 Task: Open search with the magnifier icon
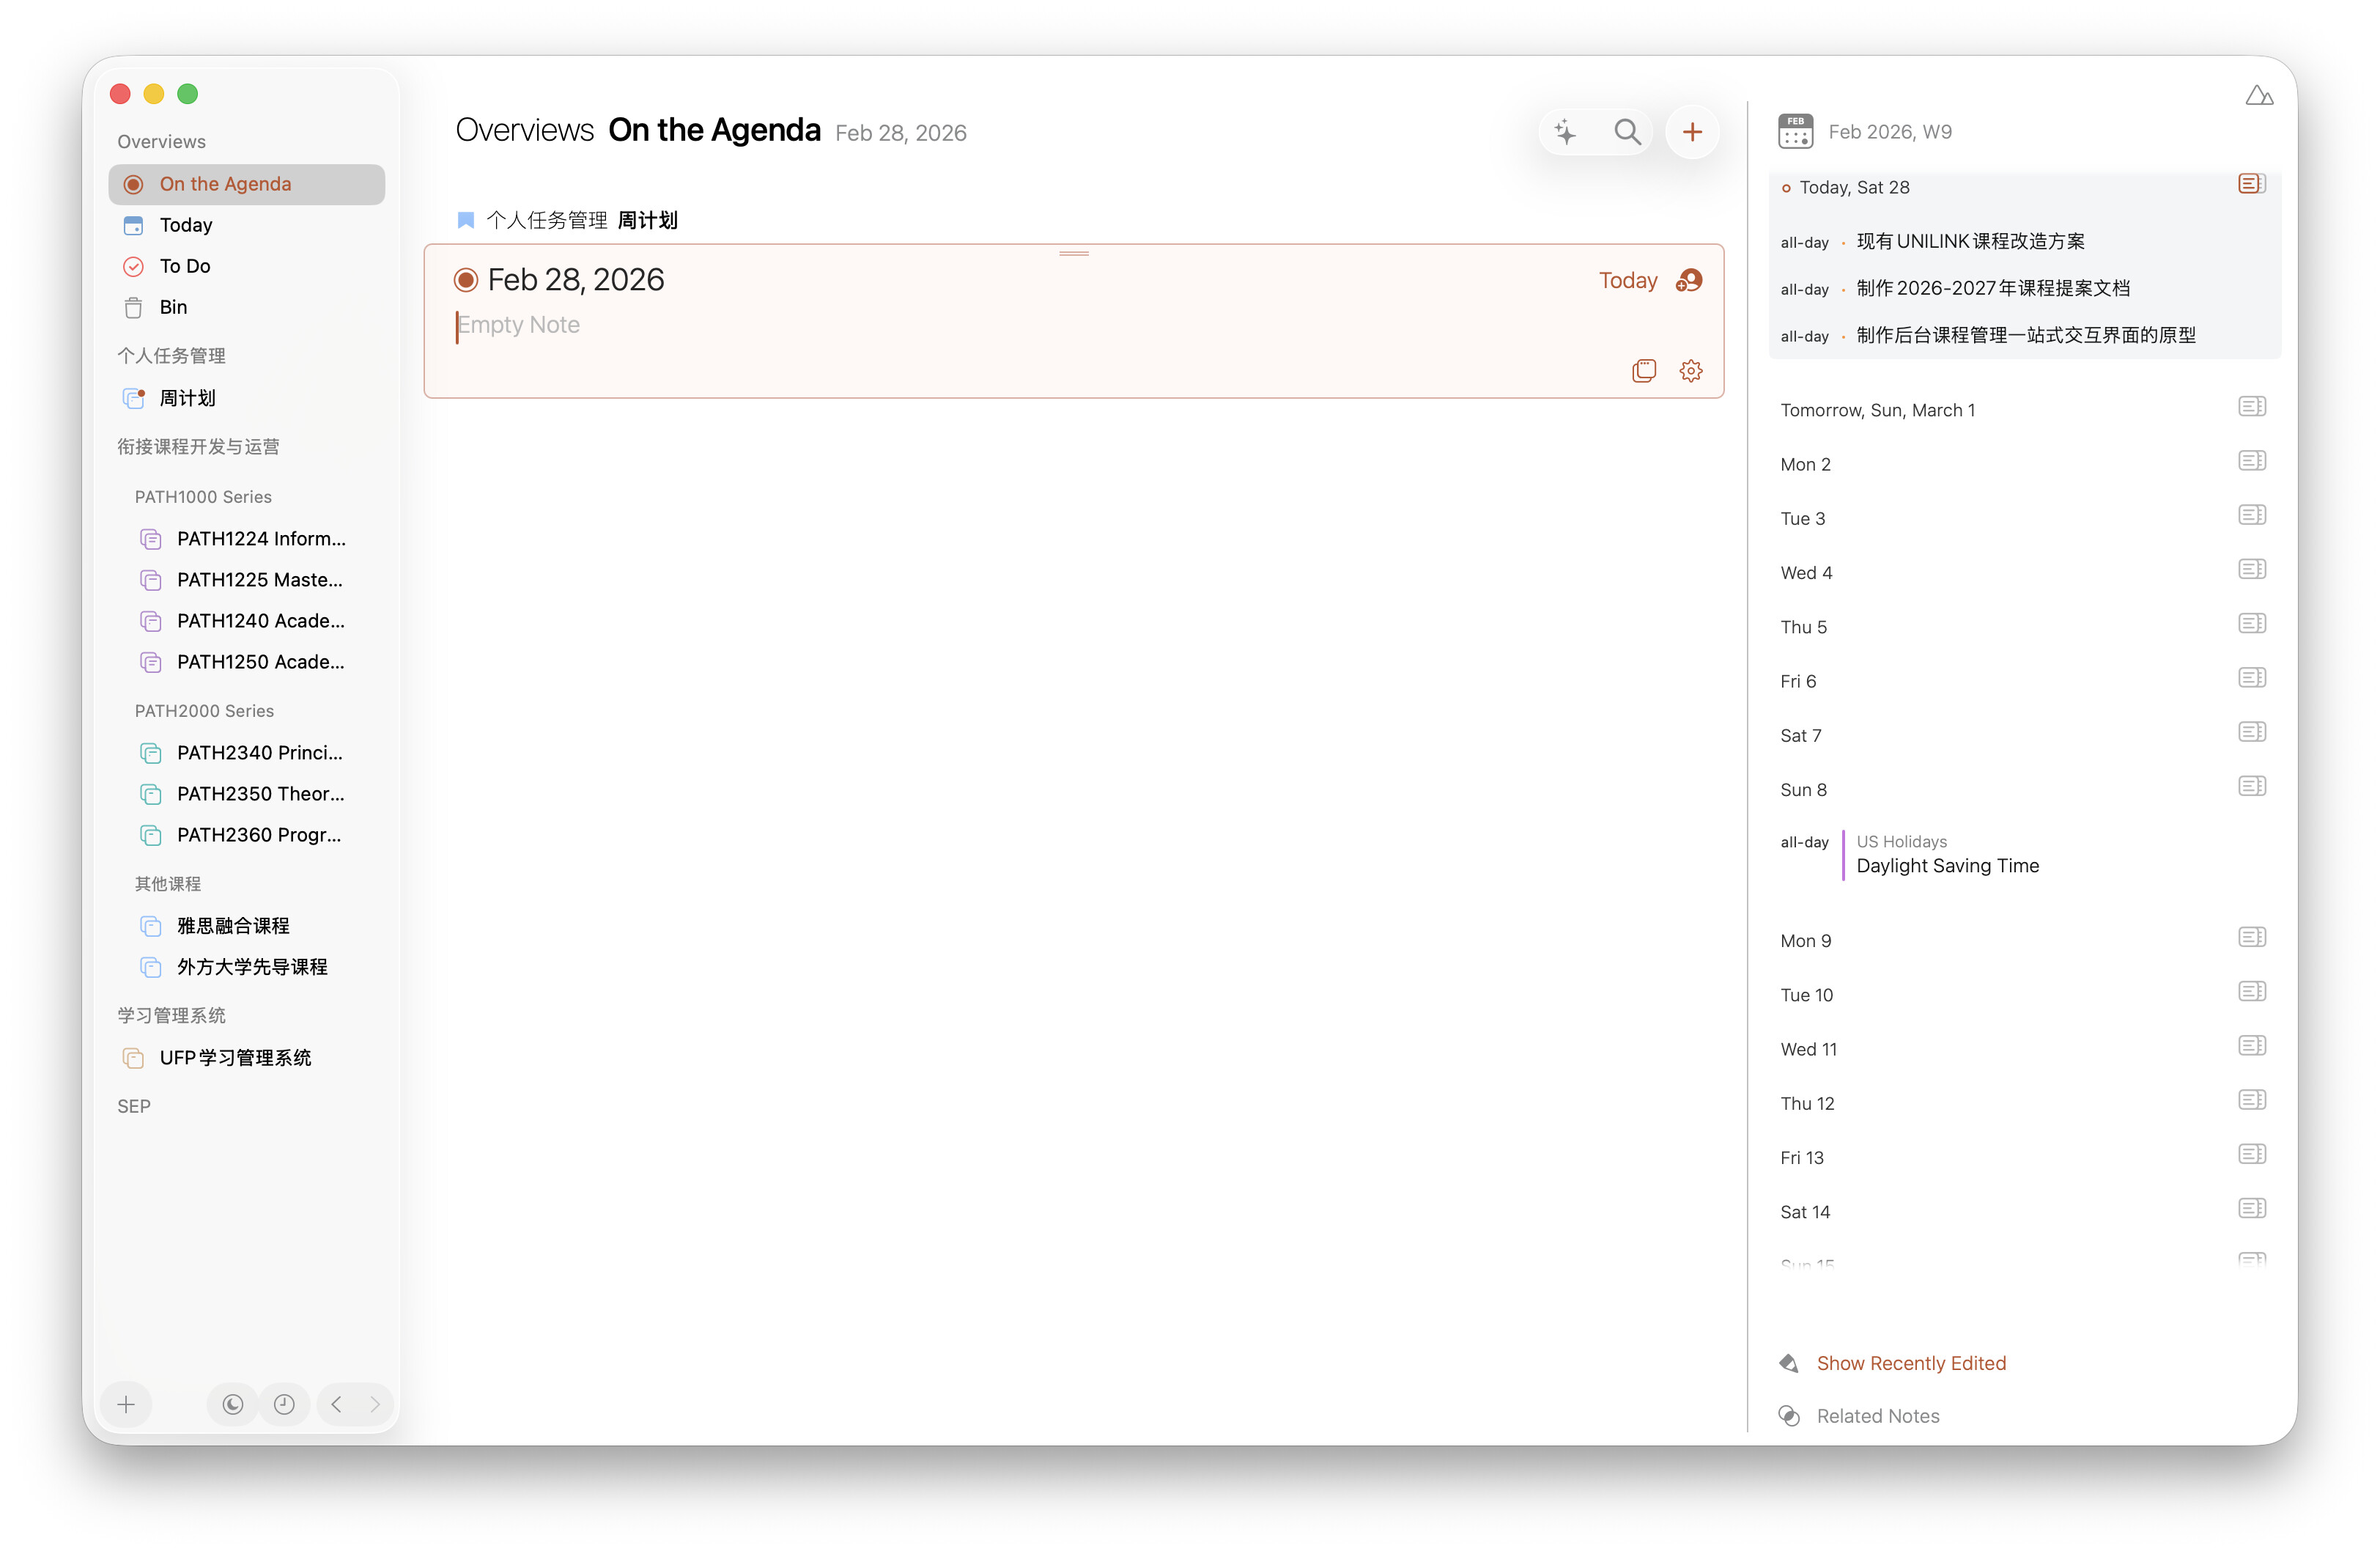click(x=1627, y=132)
